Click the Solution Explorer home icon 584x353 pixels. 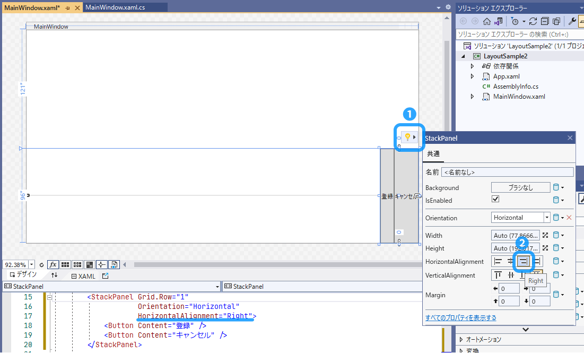coord(487,21)
